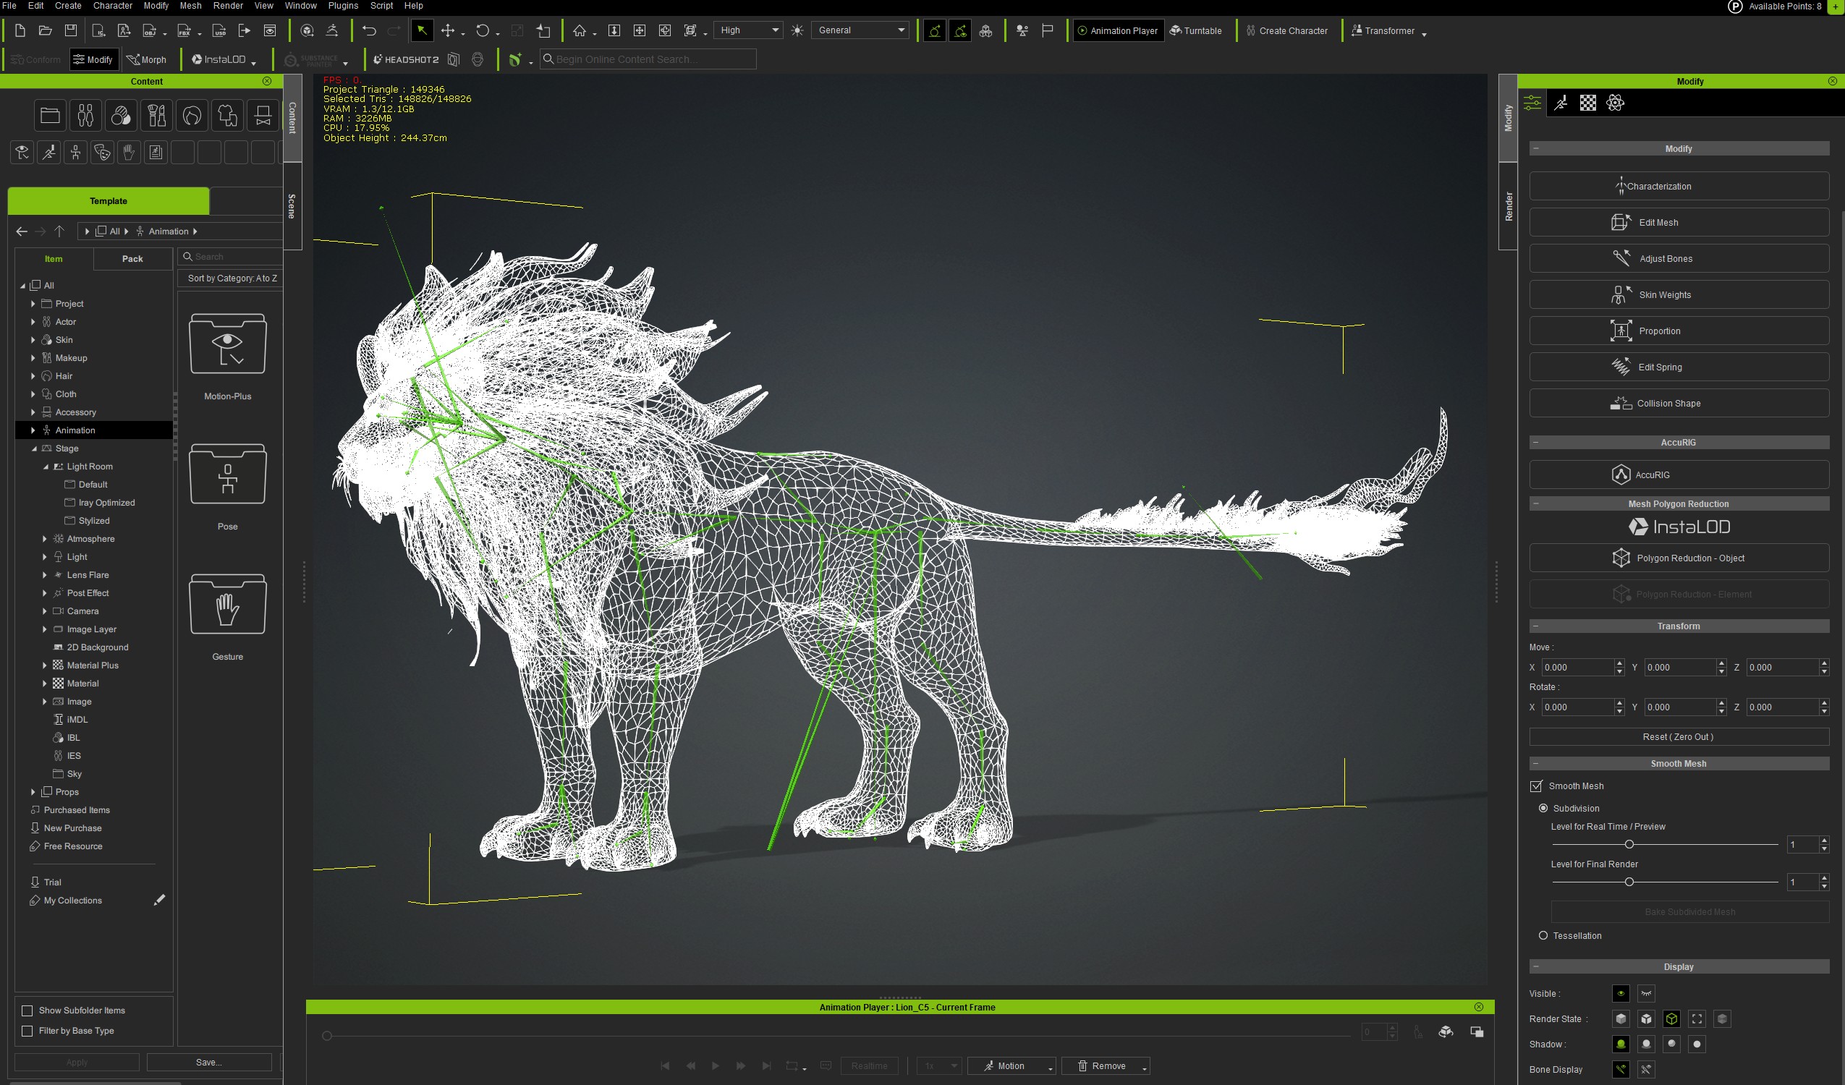The image size is (1845, 1085).
Task: Click the Undo arrow icon in toolbar
Action: pos(369,31)
